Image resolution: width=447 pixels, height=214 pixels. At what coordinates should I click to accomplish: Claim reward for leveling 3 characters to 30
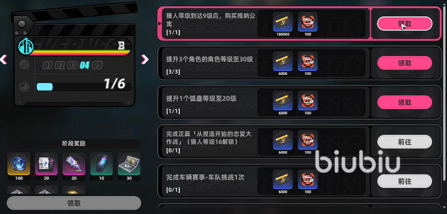(x=404, y=63)
